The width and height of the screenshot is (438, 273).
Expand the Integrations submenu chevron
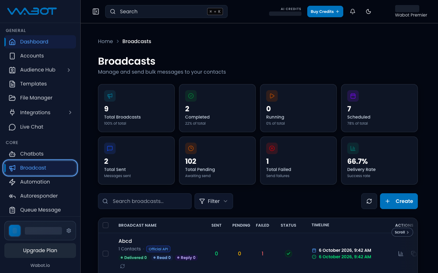[70, 112]
